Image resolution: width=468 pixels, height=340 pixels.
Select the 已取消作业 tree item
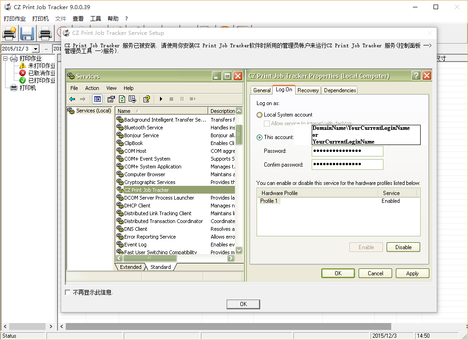[x=41, y=73]
